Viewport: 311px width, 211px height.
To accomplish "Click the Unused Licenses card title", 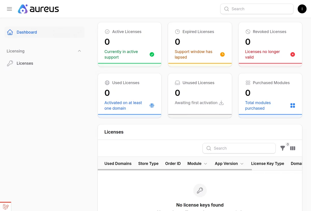I will pyautogui.click(x=198, y=83).
